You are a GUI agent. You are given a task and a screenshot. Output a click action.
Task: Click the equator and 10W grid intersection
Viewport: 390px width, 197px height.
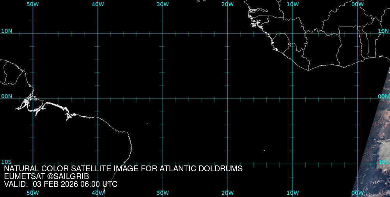[x=292, y=98]
